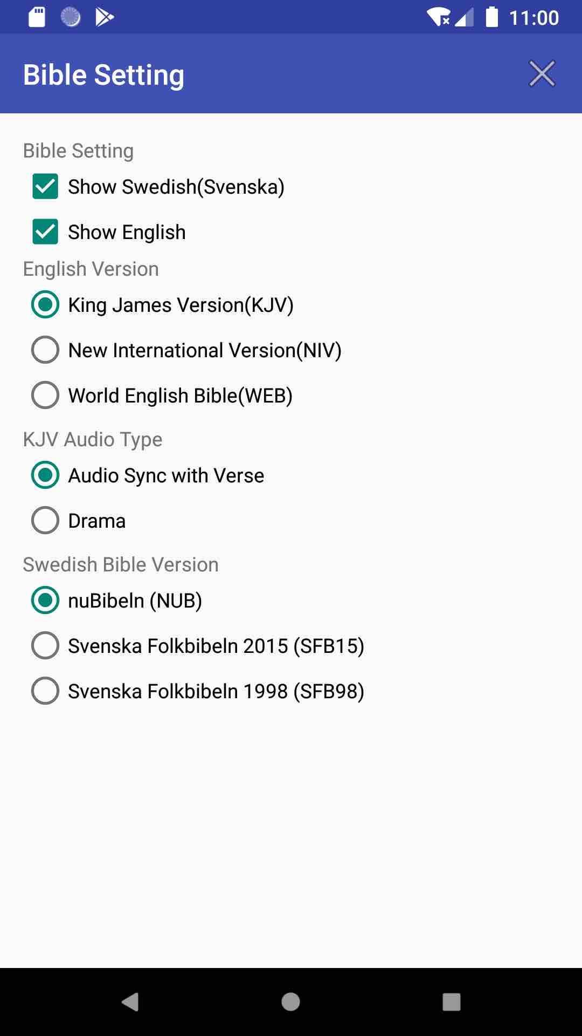Uncheck the Show English checkbox
Viewport: 582px width, 1036px height.
tap(109, 232)
